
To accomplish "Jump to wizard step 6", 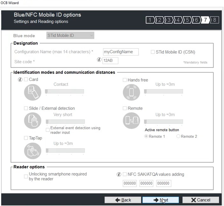I will [196, 20].
